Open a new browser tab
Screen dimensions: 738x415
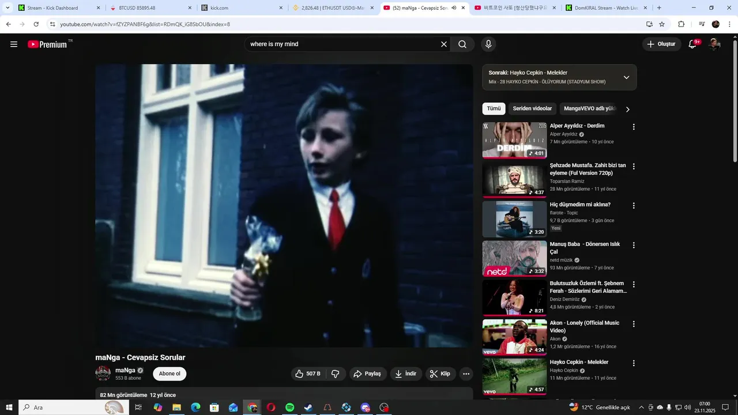point(659,8)
